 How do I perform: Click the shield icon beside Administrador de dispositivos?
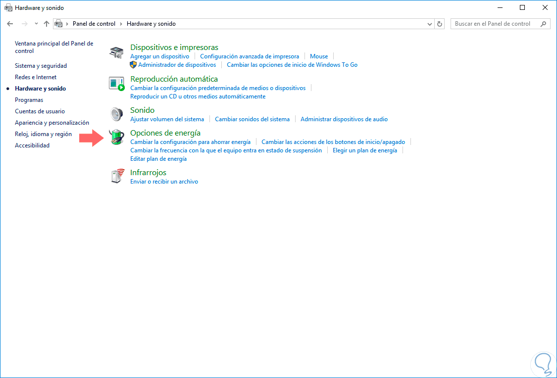click(x=133, y=65)
